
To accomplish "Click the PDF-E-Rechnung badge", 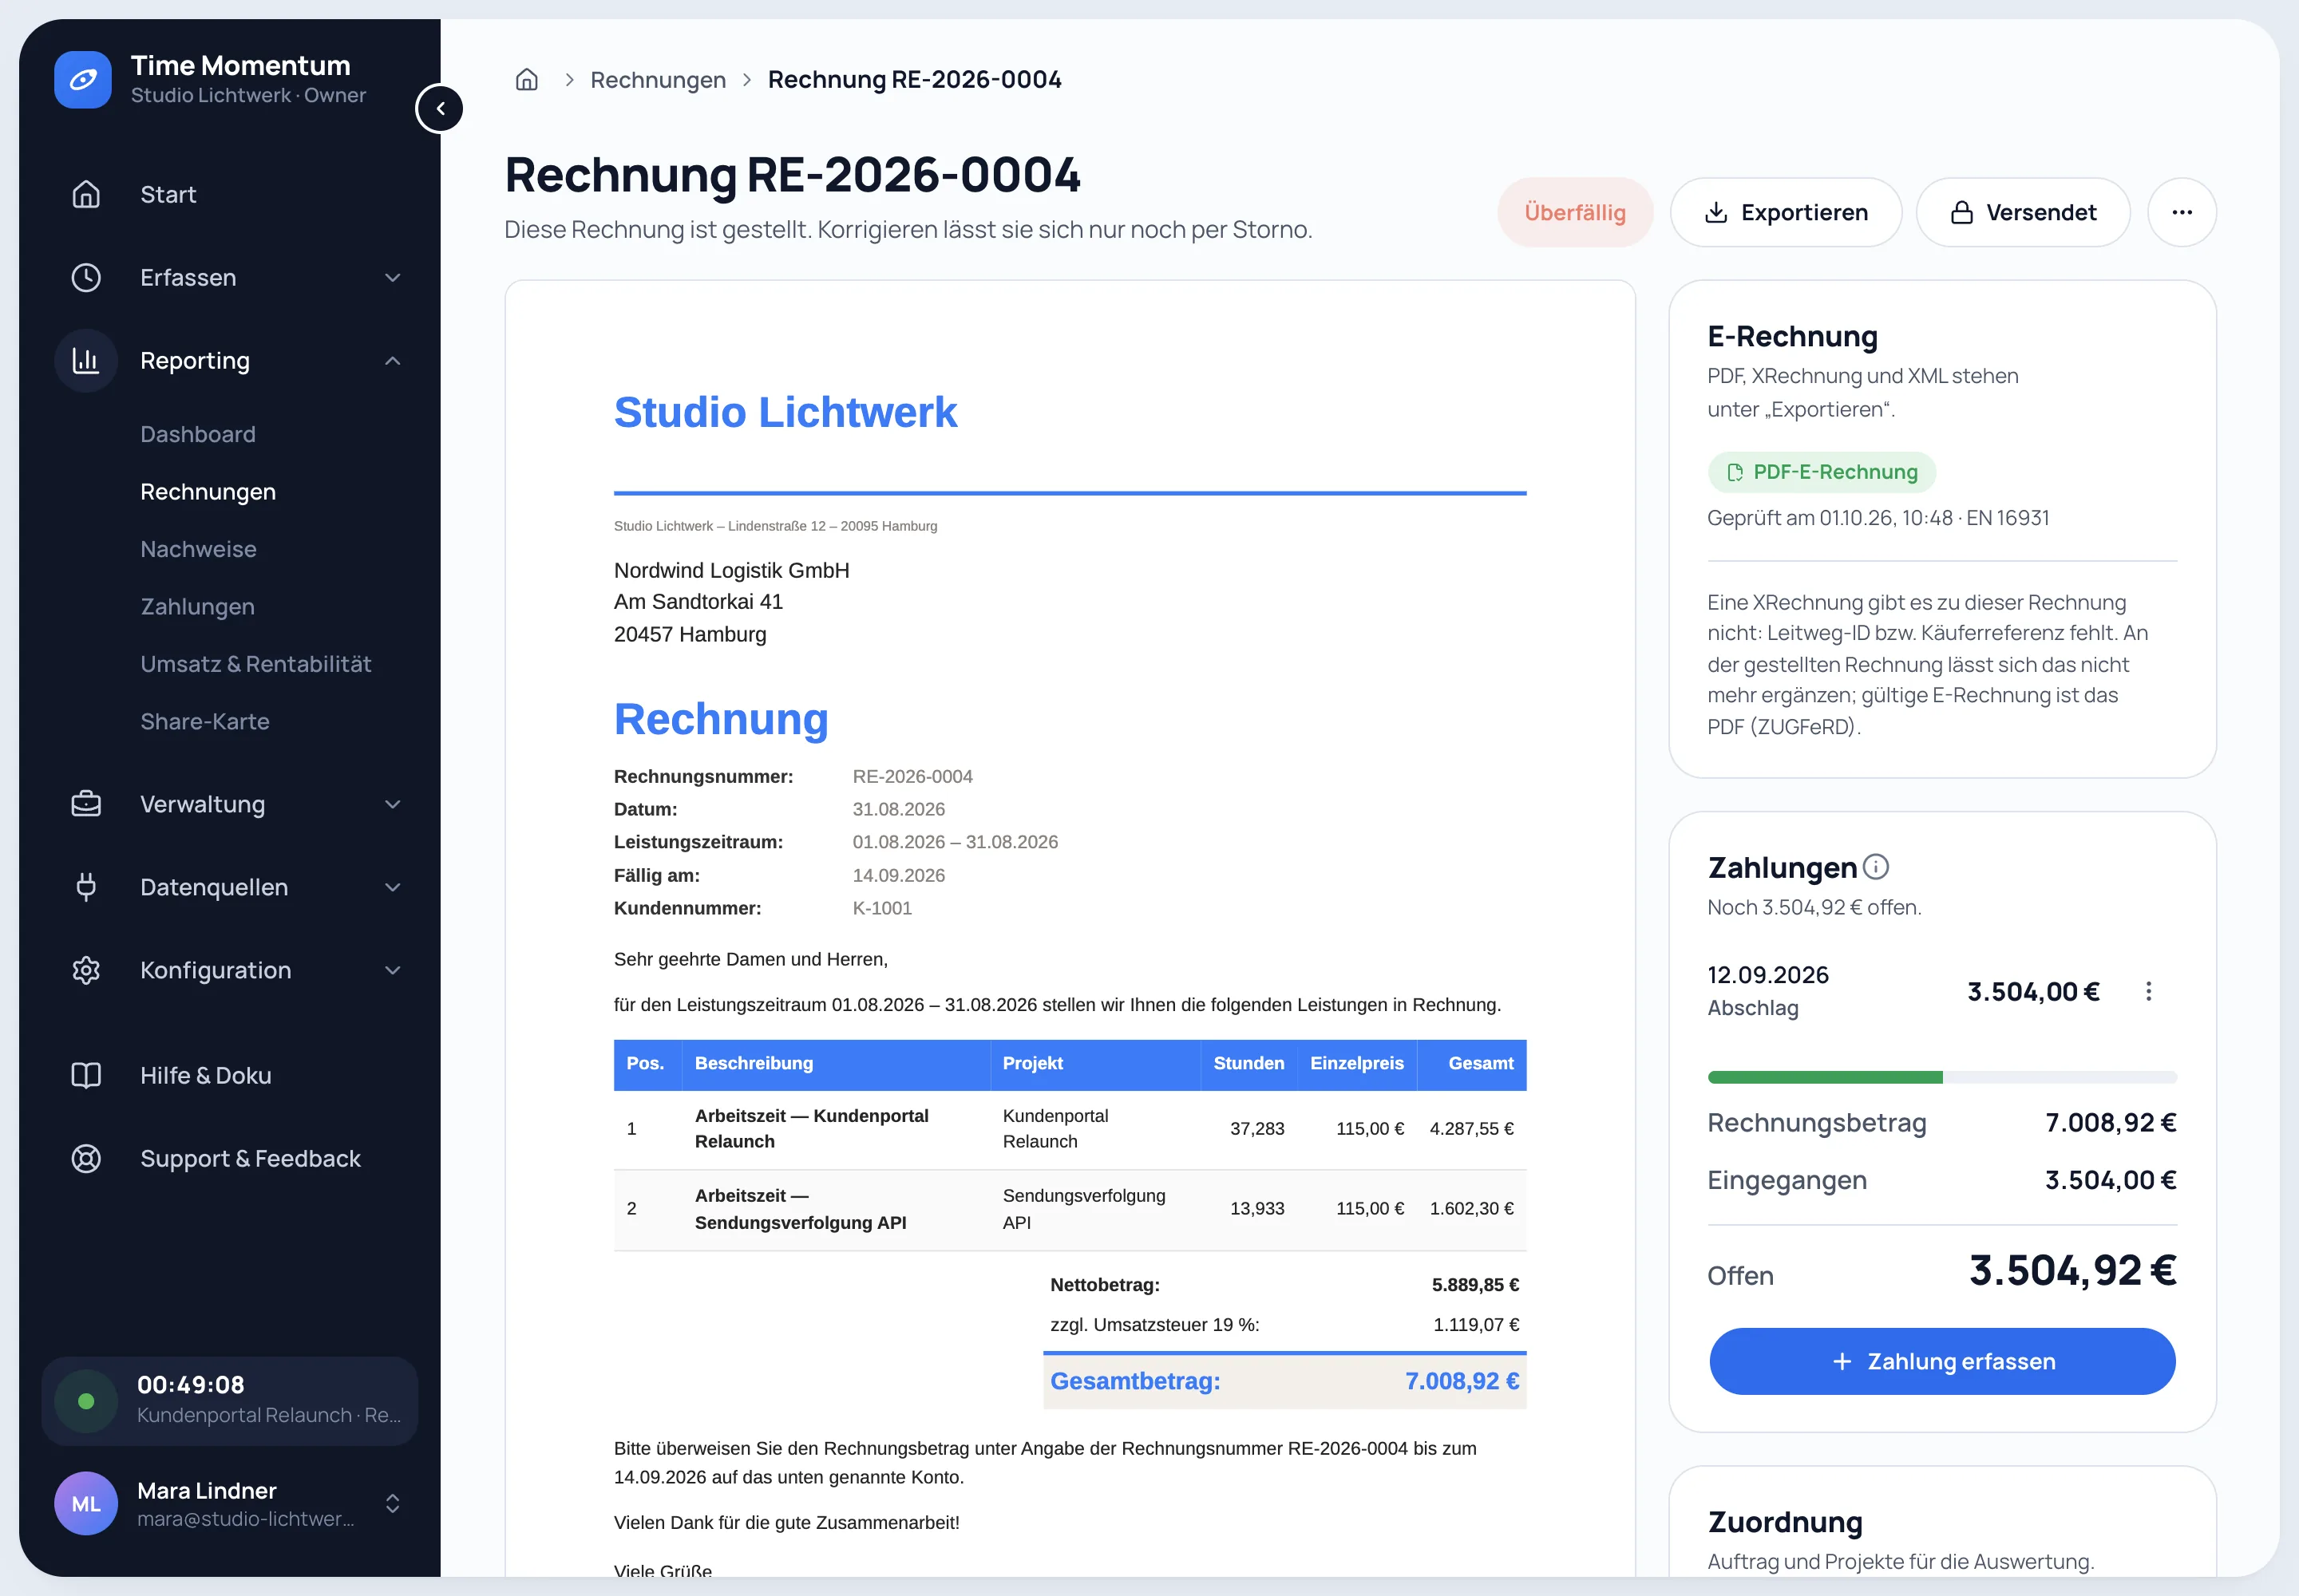I will 1822,472.
